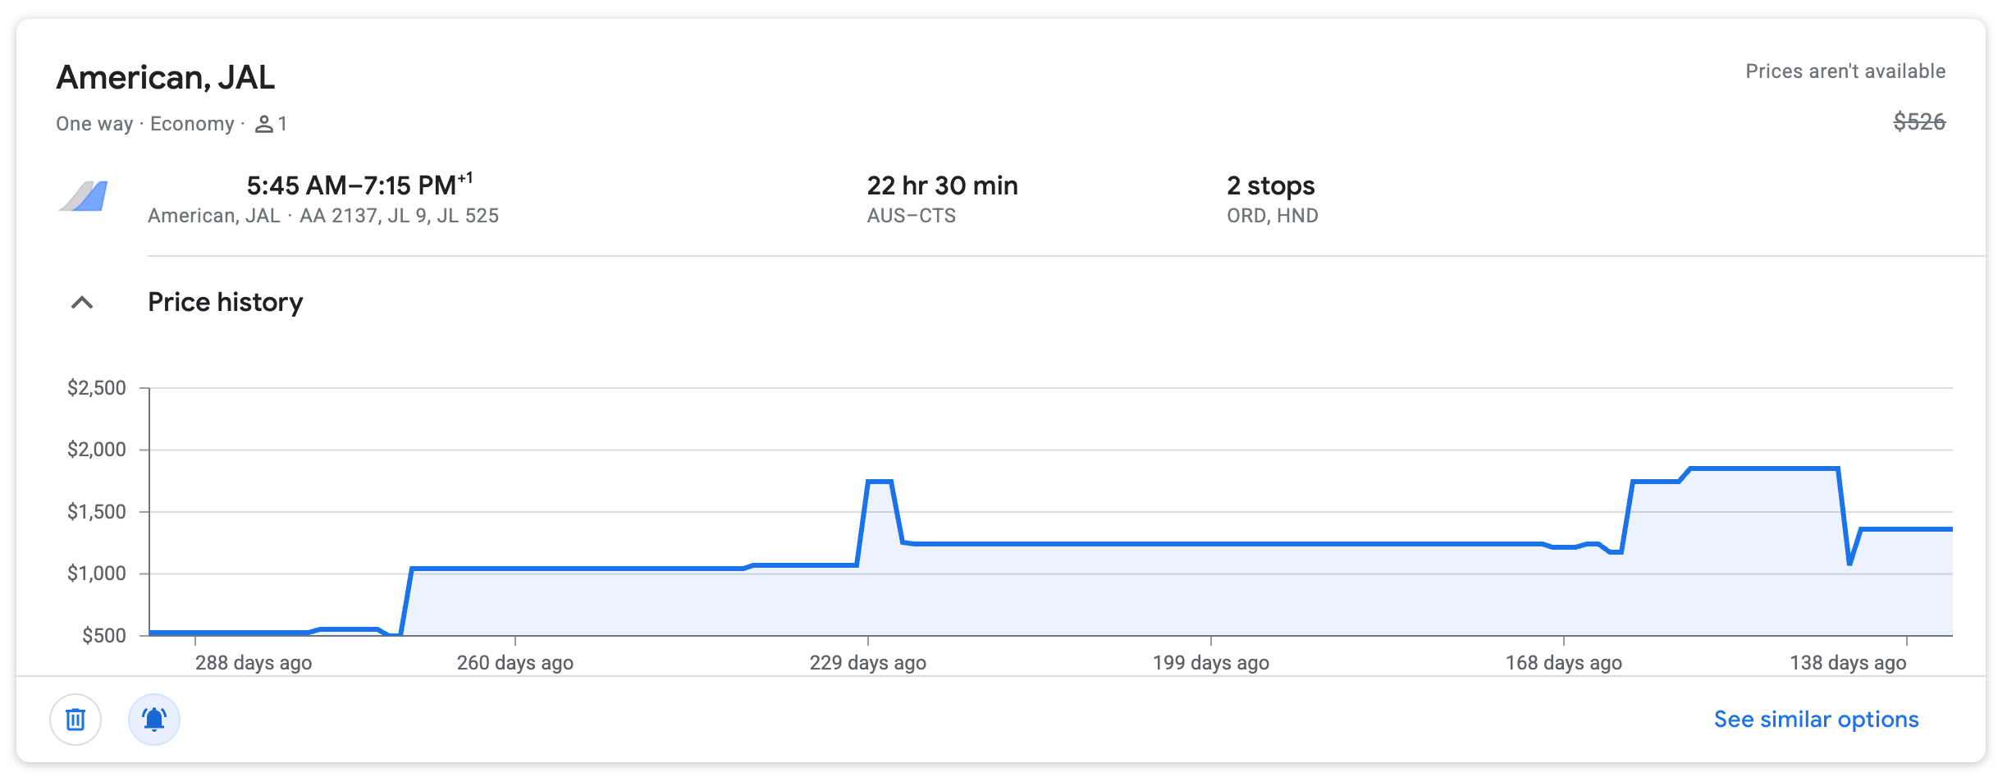Click the One way · Economy subtitle
Screen dimensions: 1998x777
pyautogui.click(x=145, y=124)
